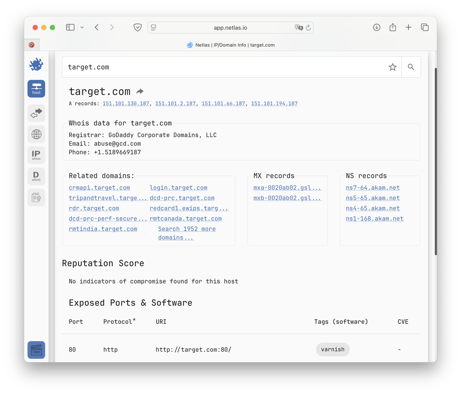Open the login.target.com related domain

179,188
